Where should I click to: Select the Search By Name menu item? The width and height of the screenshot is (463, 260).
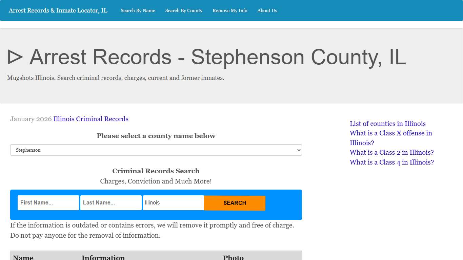coord(138,10)
